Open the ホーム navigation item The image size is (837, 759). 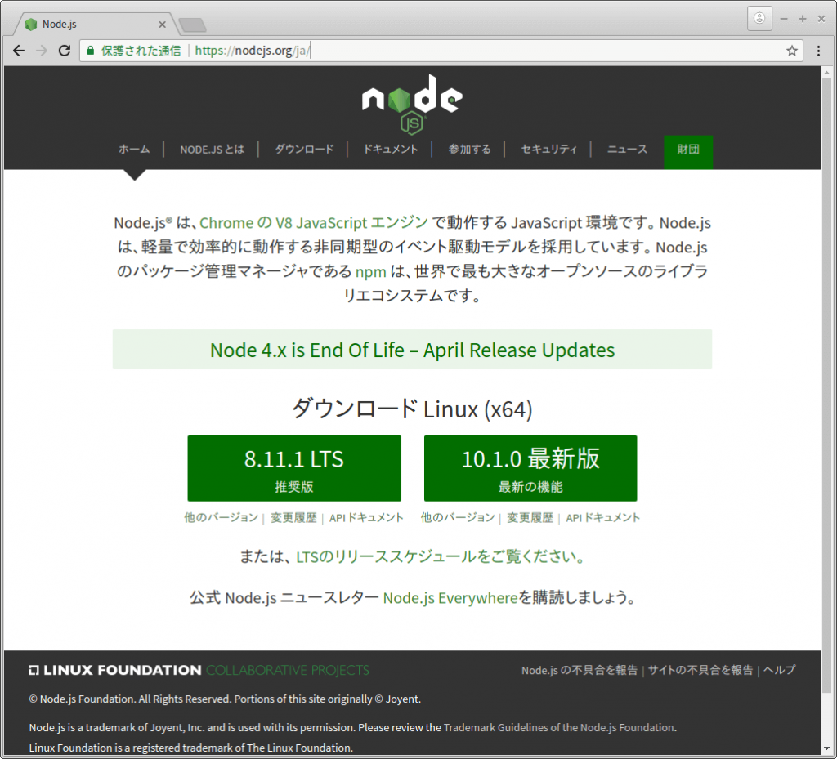pyautogui.click(x=134, y=150)
